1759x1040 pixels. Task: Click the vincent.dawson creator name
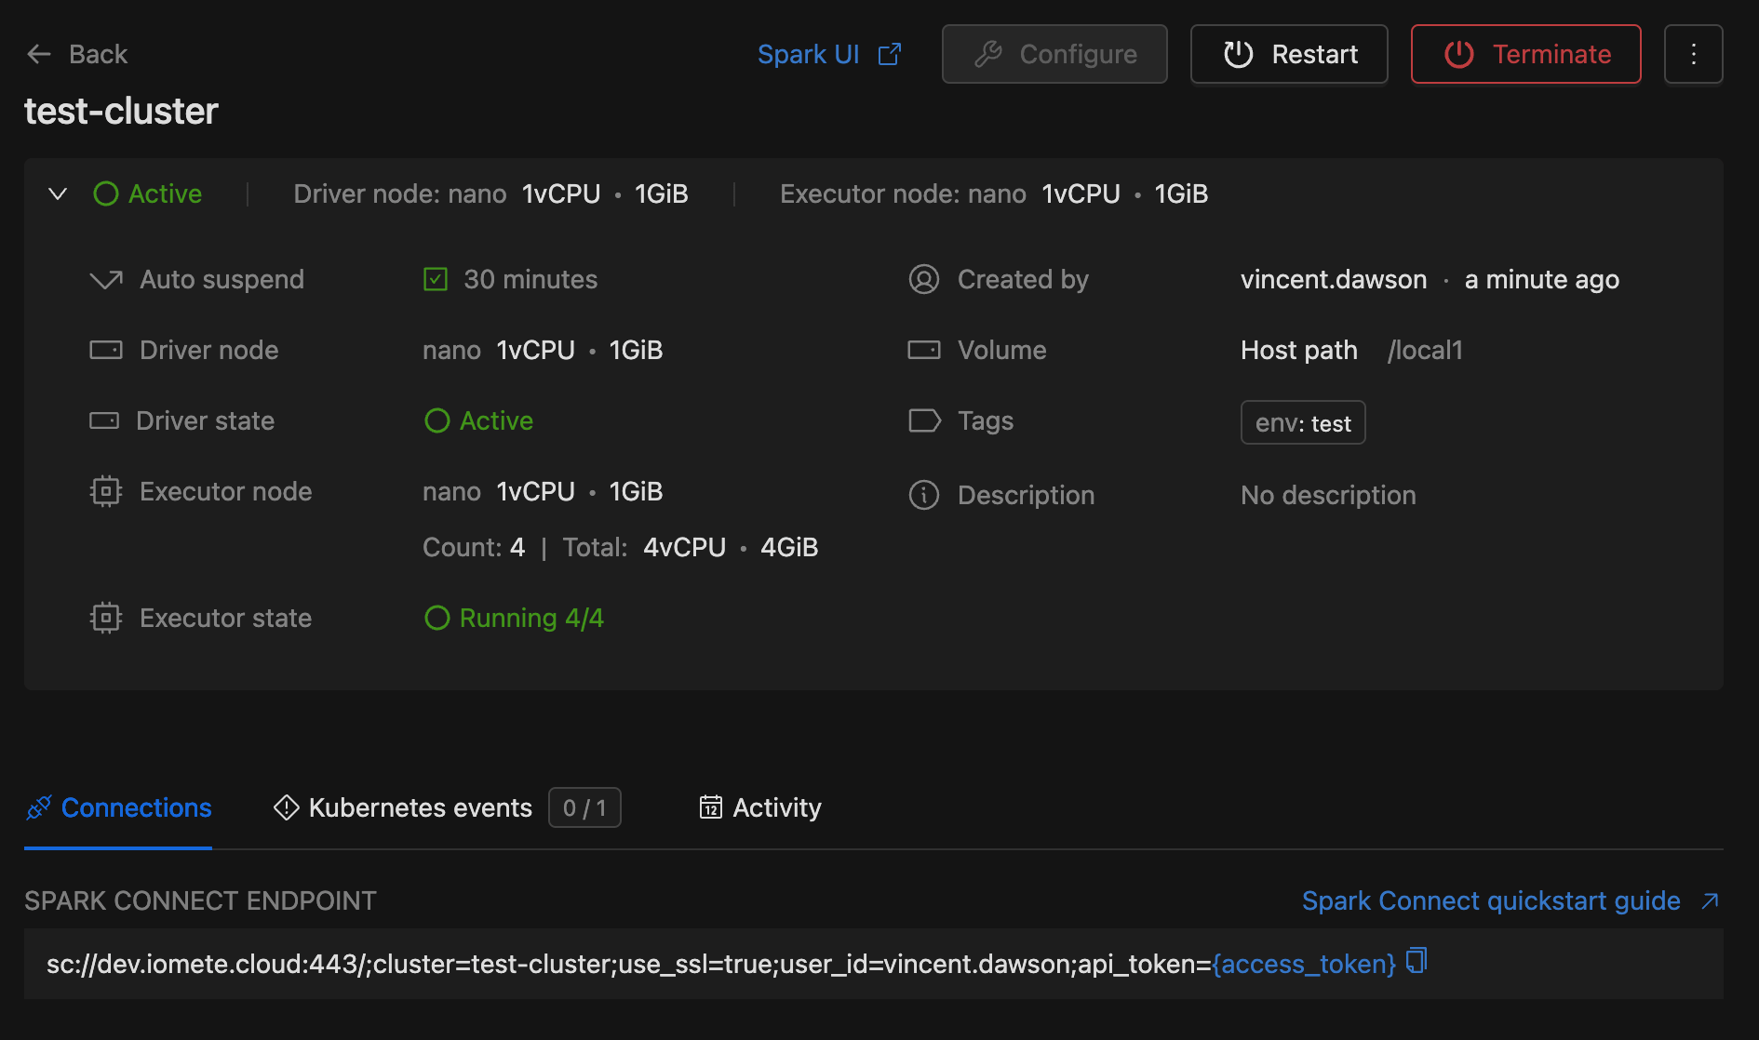pos(1334,279)
